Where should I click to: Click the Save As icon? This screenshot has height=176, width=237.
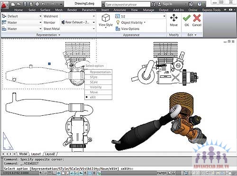click(x=31, y=4)
